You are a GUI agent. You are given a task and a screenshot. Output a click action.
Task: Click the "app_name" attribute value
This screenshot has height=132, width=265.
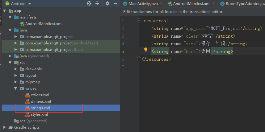[x=196, y=28]
